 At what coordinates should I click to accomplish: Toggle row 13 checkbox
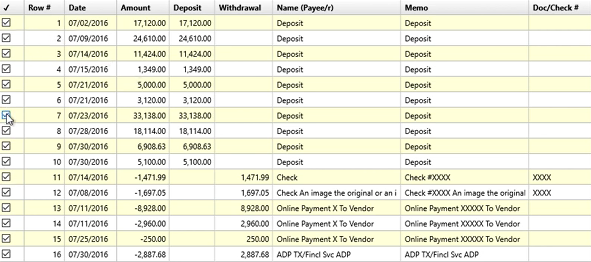tap(6, 208)
